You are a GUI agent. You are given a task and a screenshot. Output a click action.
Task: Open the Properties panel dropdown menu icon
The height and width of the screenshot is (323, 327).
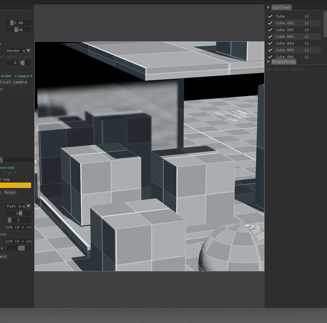click(x=268, y=62)
